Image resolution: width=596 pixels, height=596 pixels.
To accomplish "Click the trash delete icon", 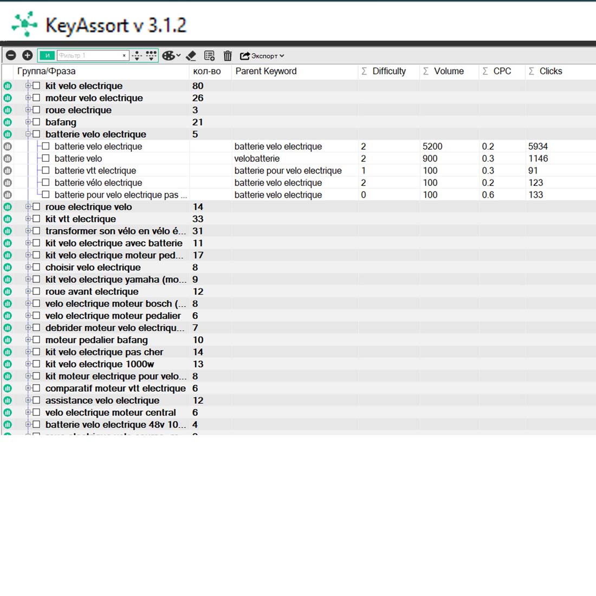I will tap(228, 56).
